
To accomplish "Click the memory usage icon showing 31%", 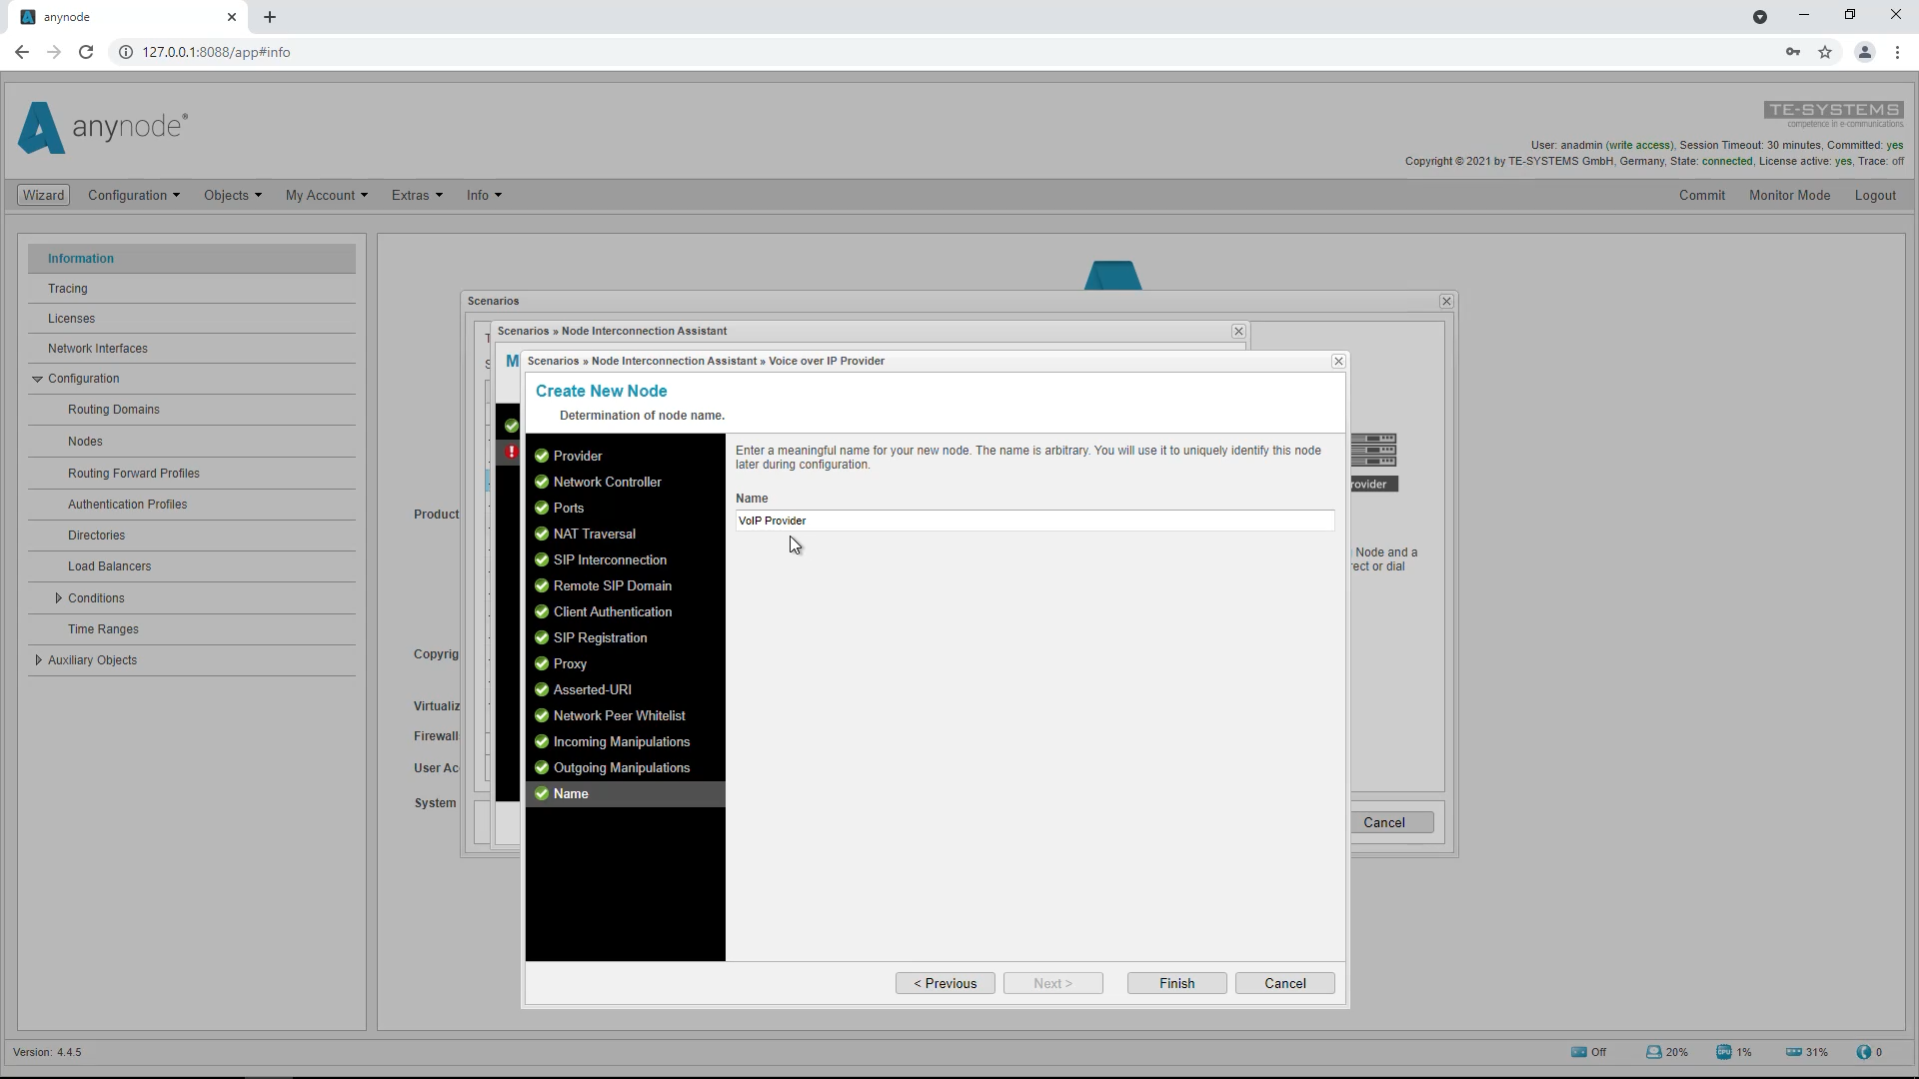I will pos(1792,1052).
